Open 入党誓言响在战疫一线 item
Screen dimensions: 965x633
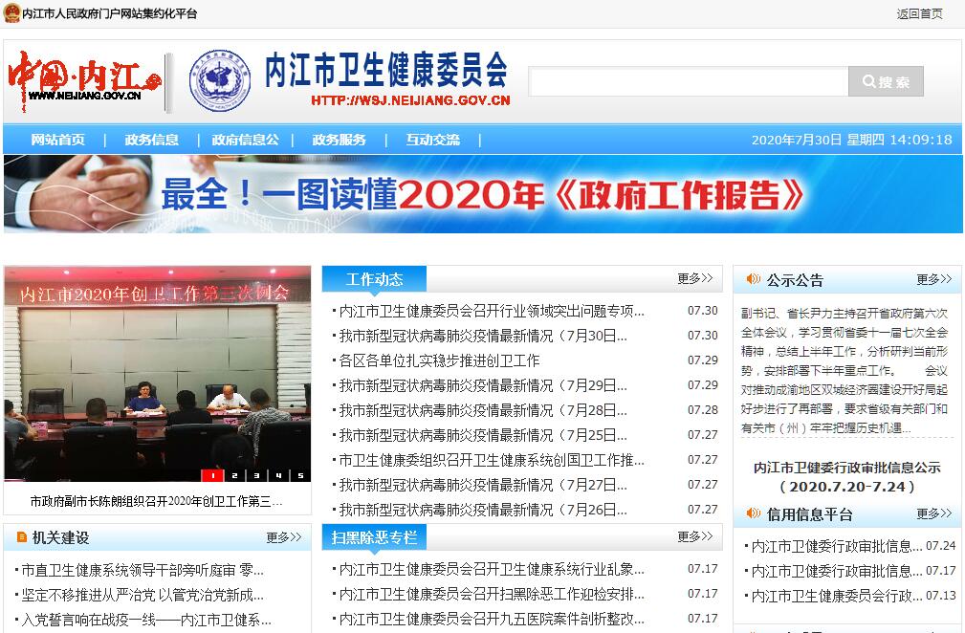146,620
